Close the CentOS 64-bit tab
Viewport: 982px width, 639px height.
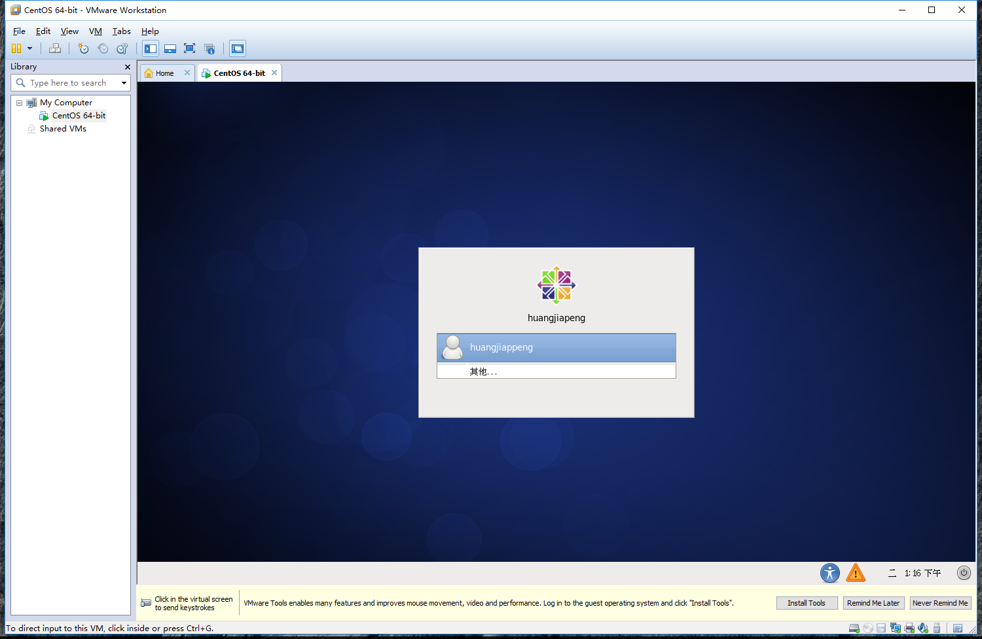coord(274,73)
